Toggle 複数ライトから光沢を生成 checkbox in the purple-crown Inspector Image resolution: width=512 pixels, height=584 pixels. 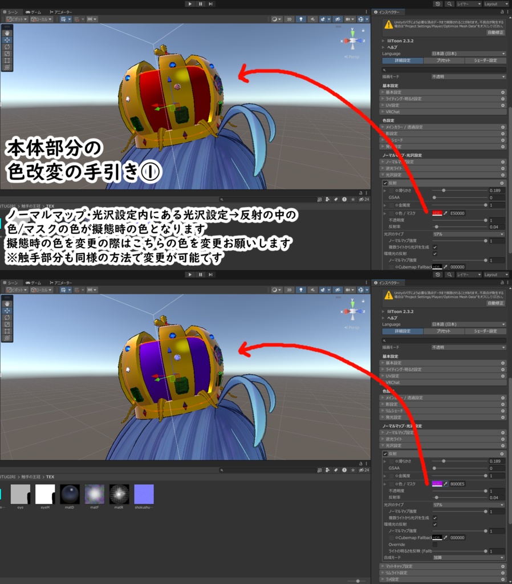tap(435, 518)
